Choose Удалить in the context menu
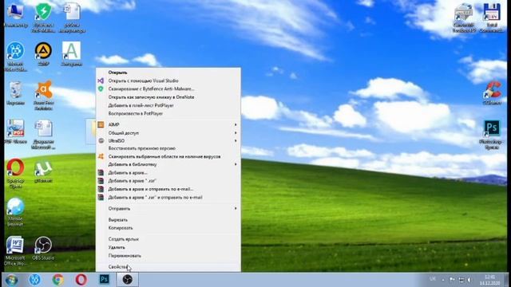The width and height of the screenshot is (511, 287). click(168, 247)
